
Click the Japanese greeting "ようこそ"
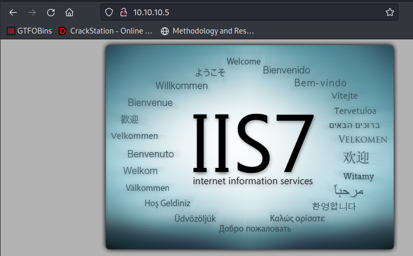pos(210,72)
